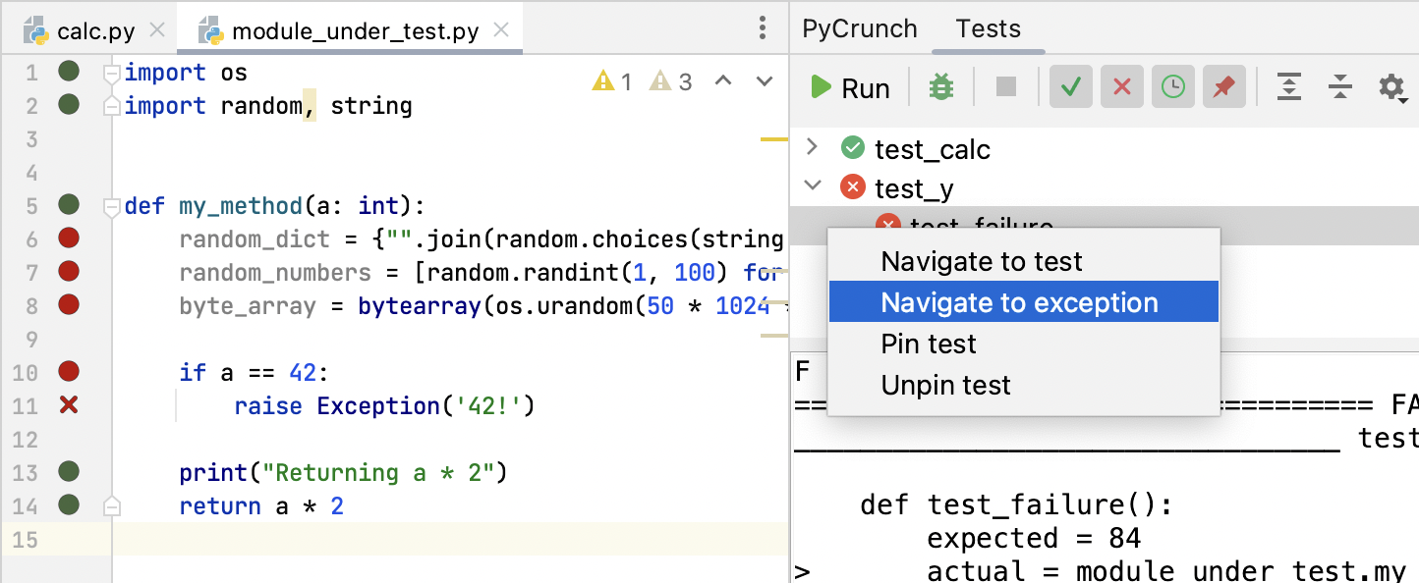Click the red X marker on line 11
The width and height of the screenshot is (1419, 583).
click(x=68, y=404)
